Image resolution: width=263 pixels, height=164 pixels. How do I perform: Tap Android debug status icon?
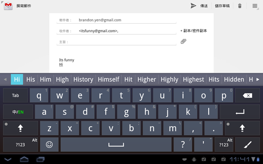(194, 159)
